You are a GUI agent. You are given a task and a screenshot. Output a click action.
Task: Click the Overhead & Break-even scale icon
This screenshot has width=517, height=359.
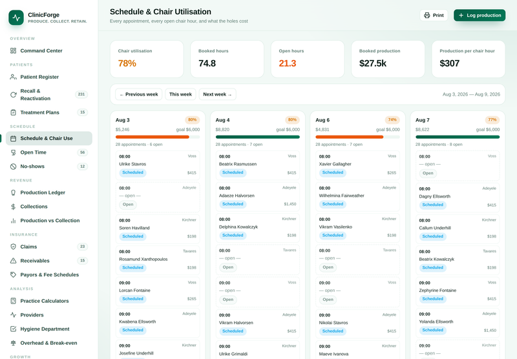pos(13,343)
